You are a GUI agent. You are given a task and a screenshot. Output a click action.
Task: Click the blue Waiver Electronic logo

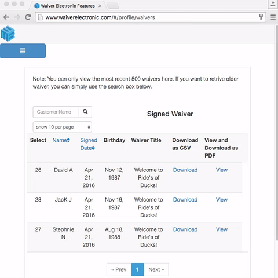coord(8,34)
